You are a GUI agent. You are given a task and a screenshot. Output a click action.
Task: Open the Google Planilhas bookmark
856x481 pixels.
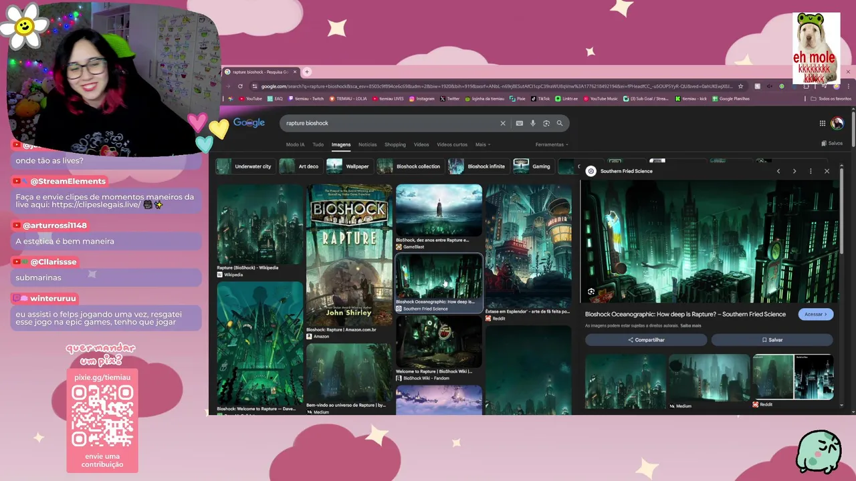click(x=730, y=99)
